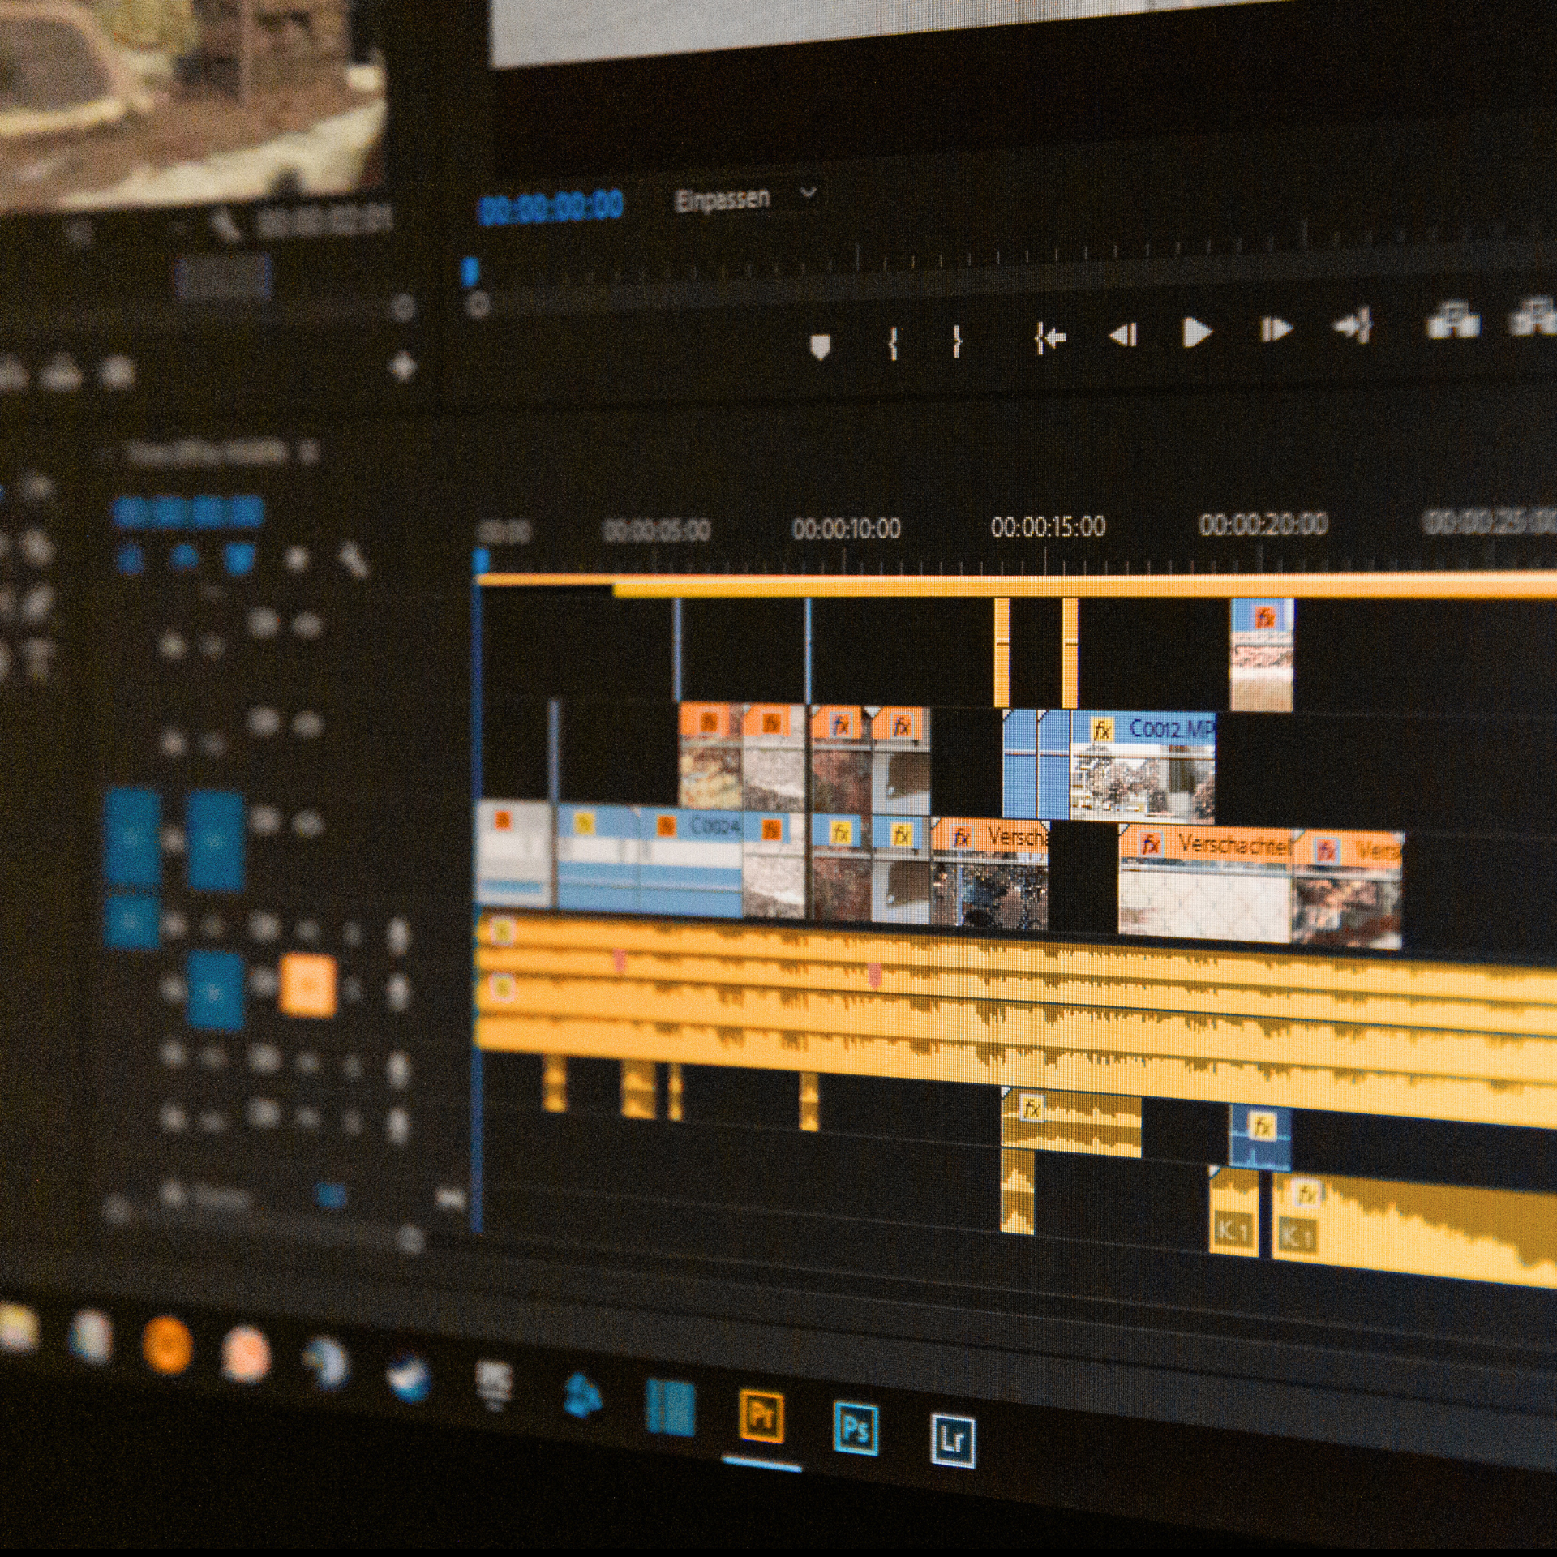
Task: Toggle linked selection button in timeline header
Action: point(239,557)
